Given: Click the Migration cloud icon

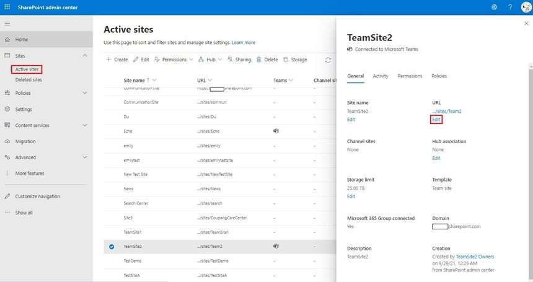Looking at the screenshot, I should (x=7, y=141).
